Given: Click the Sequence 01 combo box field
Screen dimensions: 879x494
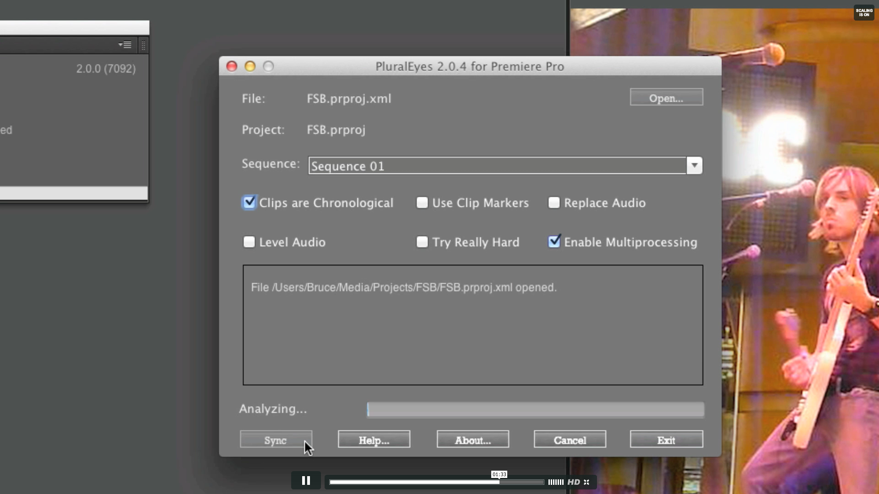Looking at the screenshot, I should pos(498,166).
